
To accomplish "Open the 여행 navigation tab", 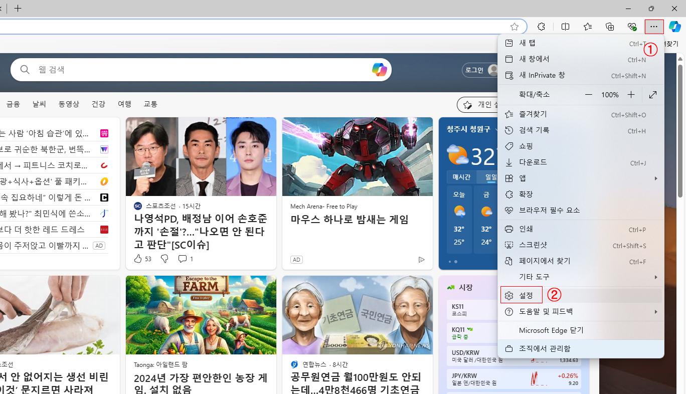I will pyautogui.click(x=124, y=104).
